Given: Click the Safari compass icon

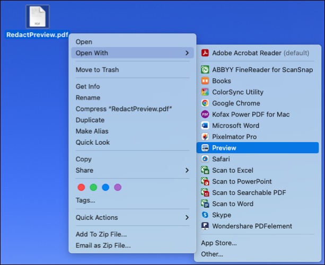Looking at the screenshot, I should (x=205, y=159).
